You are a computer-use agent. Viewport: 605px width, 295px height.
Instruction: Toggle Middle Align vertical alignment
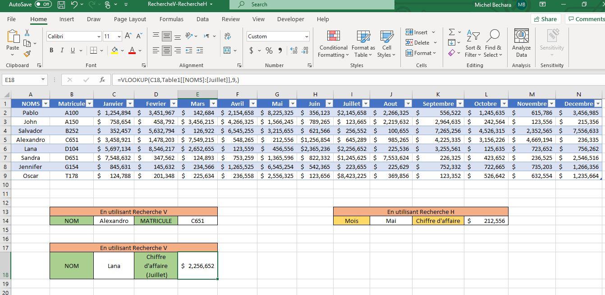pos(167,36)
